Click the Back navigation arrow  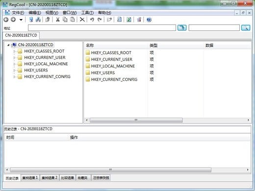[6, 20]
